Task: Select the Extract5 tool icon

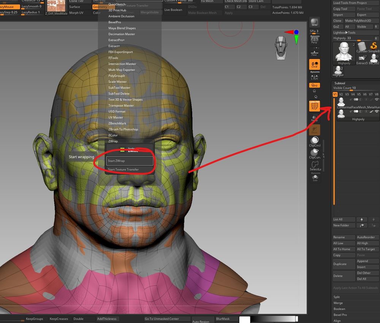Action: pos(362,59)
